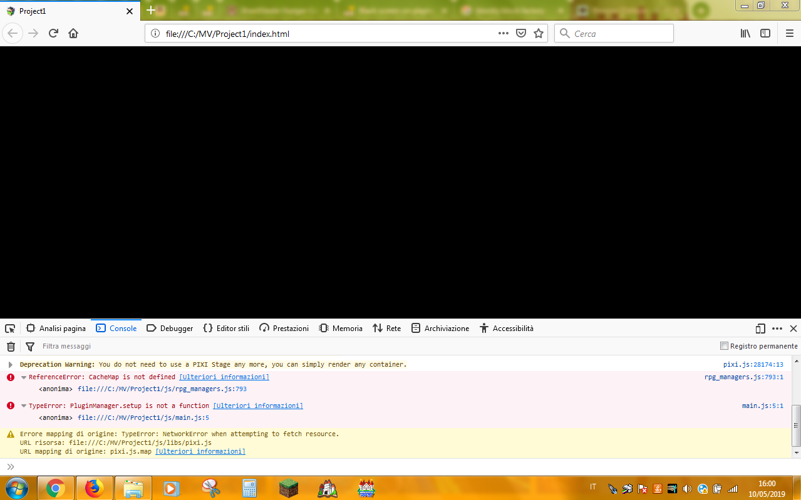Open the Accessibilità tab
Viewport: 801px width, 500px height.
coord(507,329)
